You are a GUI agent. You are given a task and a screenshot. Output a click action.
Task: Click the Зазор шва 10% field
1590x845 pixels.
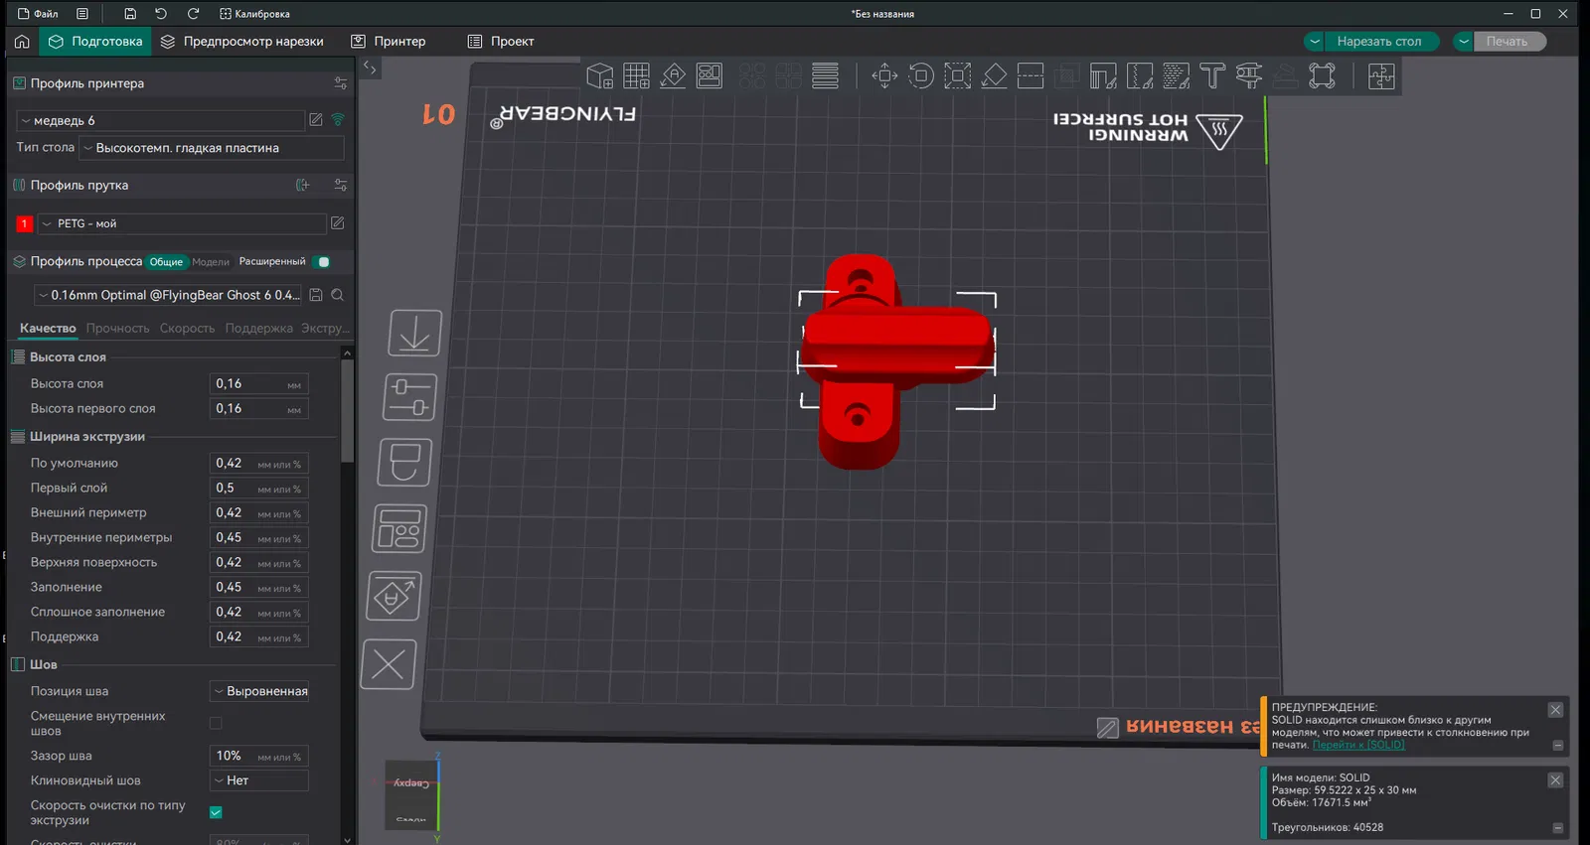point(258,756)
